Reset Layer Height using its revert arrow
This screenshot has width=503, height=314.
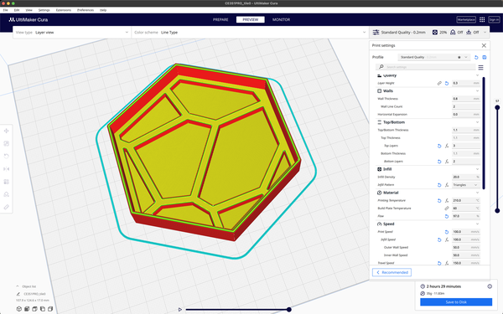click(x=447, y=83)
